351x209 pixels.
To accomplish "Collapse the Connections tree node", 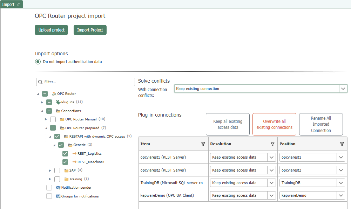I will [42, 111].
